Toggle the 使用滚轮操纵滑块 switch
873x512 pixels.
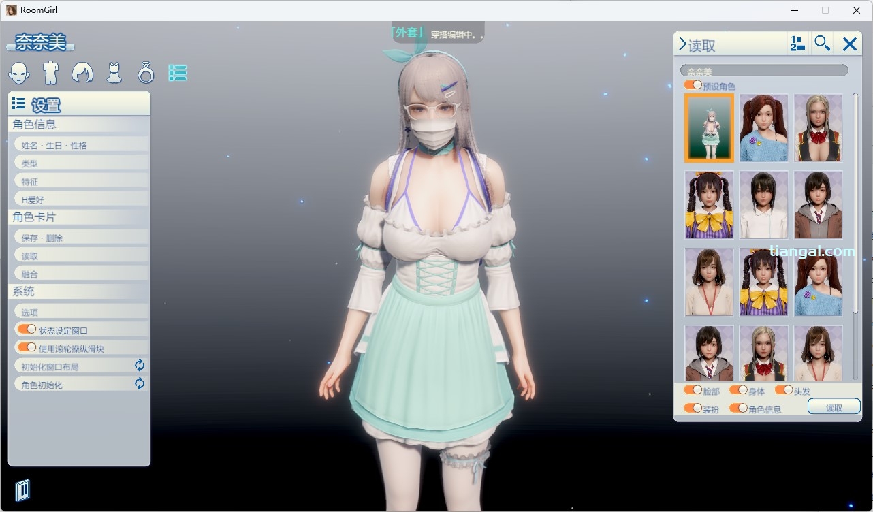click(x=27, y=348)
